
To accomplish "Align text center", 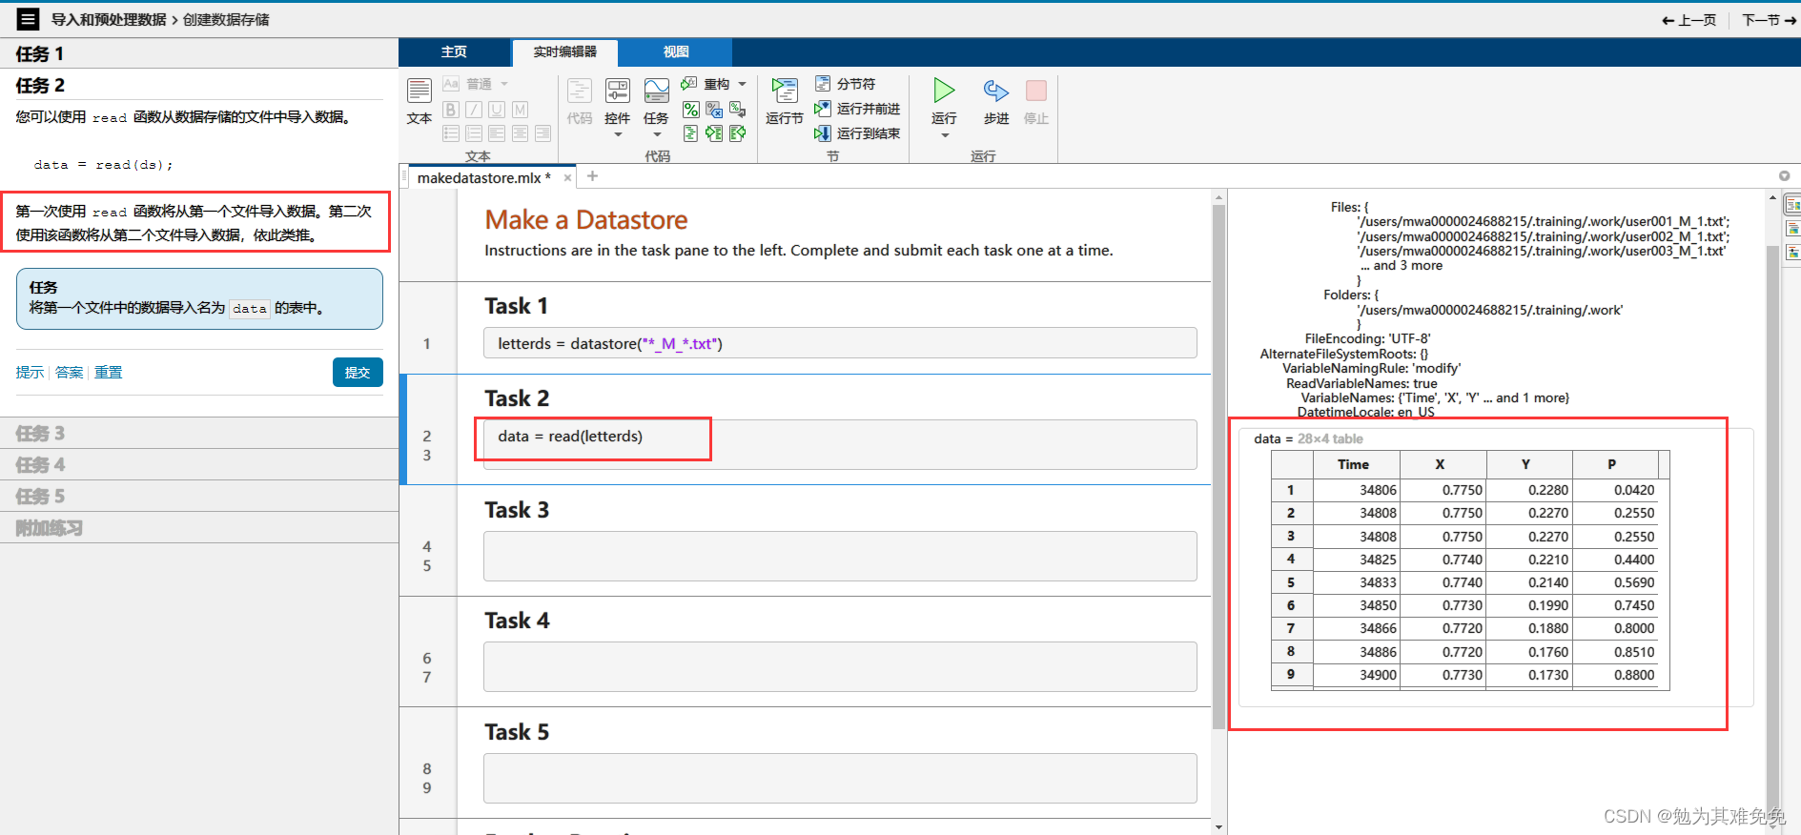I will pos(520,133).
